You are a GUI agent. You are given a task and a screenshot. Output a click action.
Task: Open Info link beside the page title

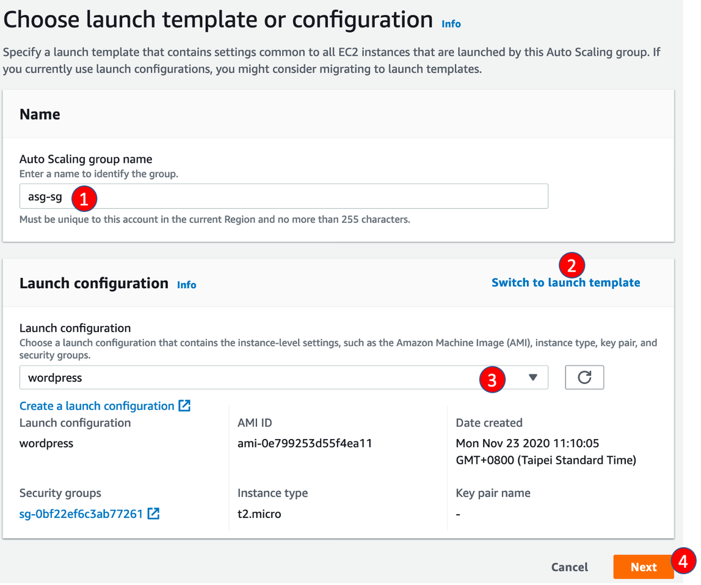pos(451,24)
